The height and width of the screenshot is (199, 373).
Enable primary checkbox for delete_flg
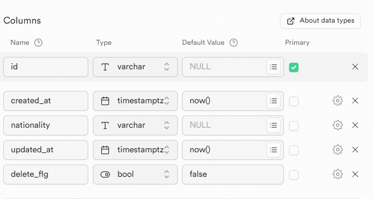(294, 174)
